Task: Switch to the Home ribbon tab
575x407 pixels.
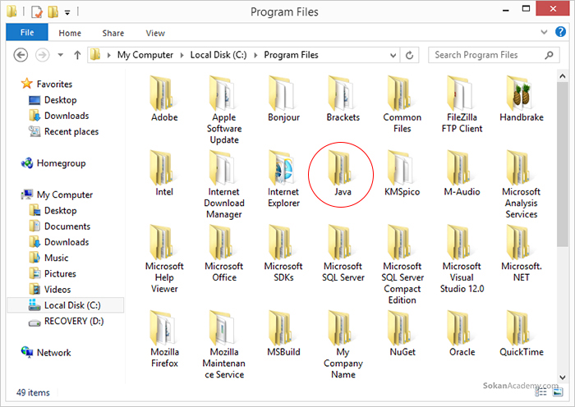Action: [70, 33]
